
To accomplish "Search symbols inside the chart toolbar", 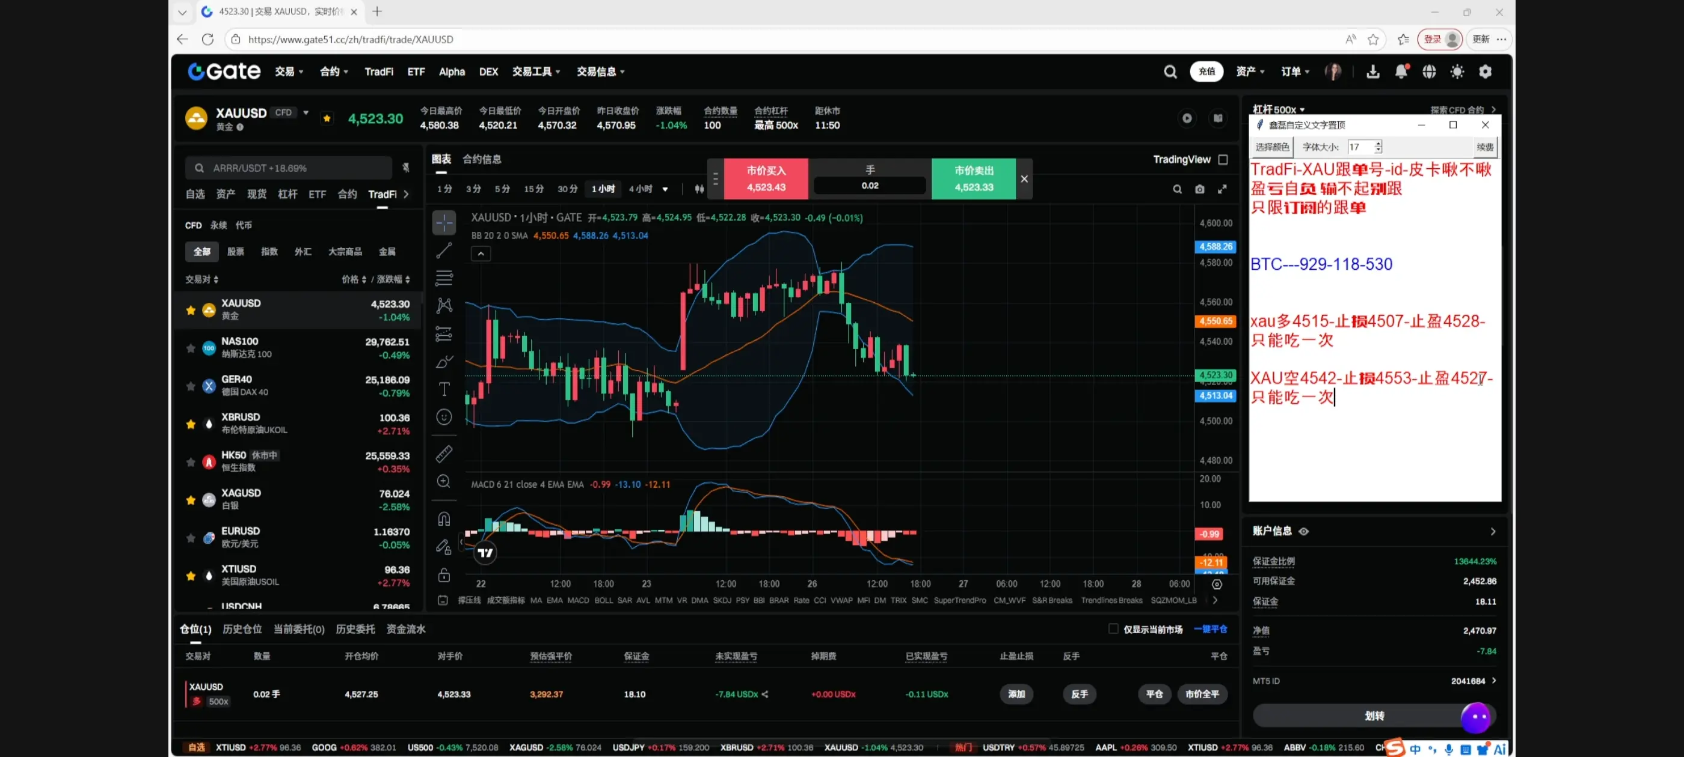I will 1178,189.
